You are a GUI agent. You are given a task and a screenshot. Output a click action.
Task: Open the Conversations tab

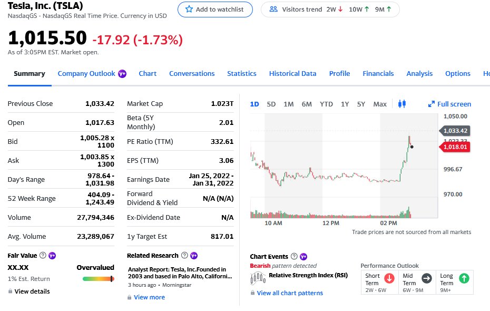coord(192,74)
